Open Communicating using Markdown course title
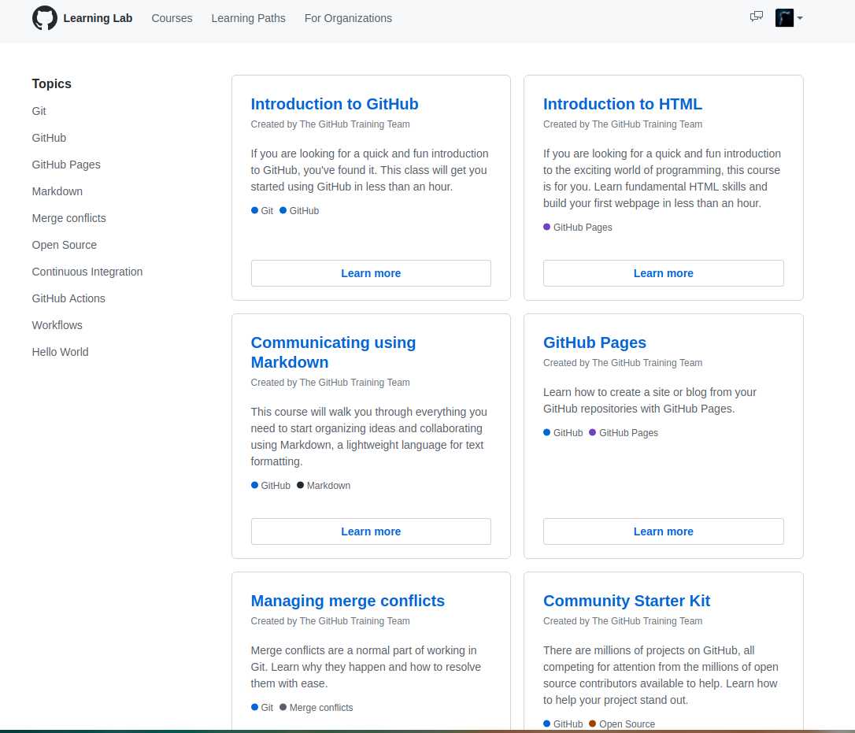This screenshot has width=855, height=733. tap(333, 352)
